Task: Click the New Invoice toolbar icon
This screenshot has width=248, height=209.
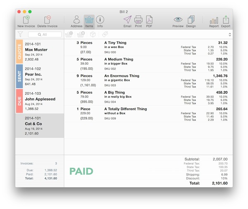Action: (26, 19)
